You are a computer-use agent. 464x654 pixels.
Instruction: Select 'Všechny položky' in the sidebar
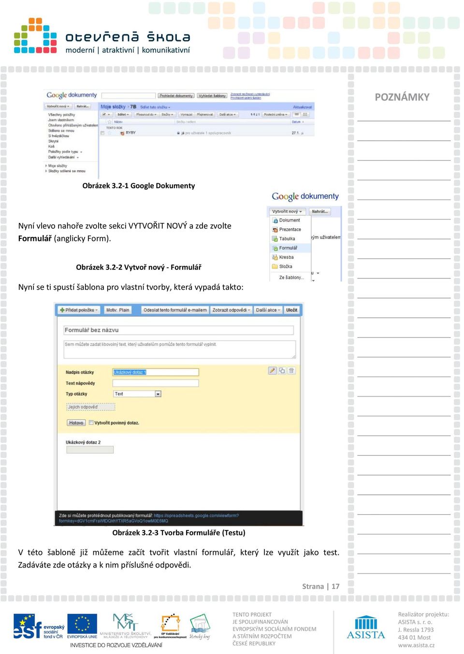61,115
